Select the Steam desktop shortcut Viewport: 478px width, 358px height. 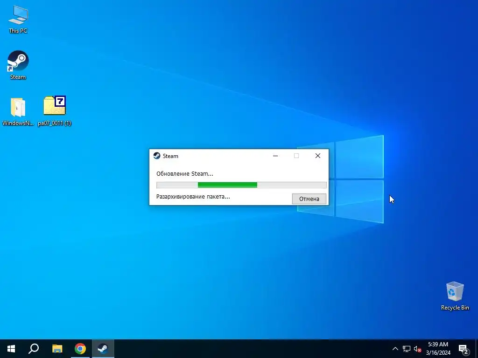click(x=18, y=65)
